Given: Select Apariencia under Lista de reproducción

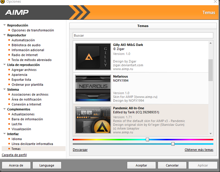Looking at the screenshot, I should 19,75.
